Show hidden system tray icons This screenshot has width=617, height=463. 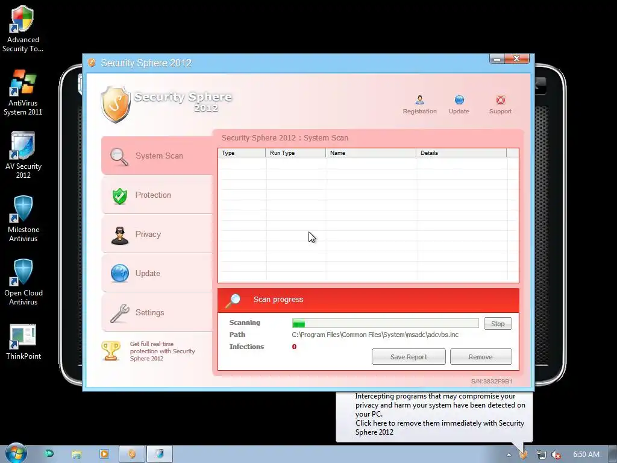coord(509,455)
